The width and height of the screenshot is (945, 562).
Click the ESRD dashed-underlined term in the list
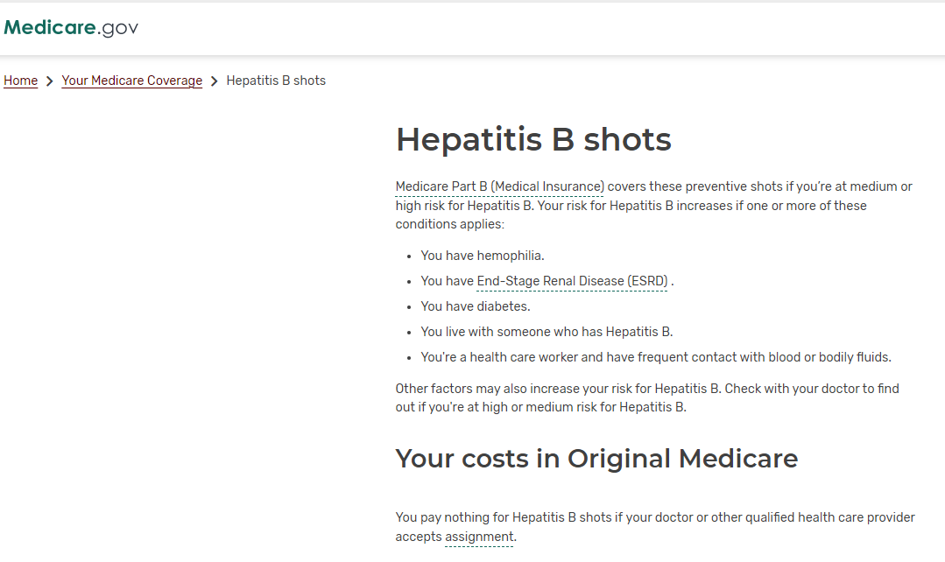pyautogui.click(x=573, y=281)
